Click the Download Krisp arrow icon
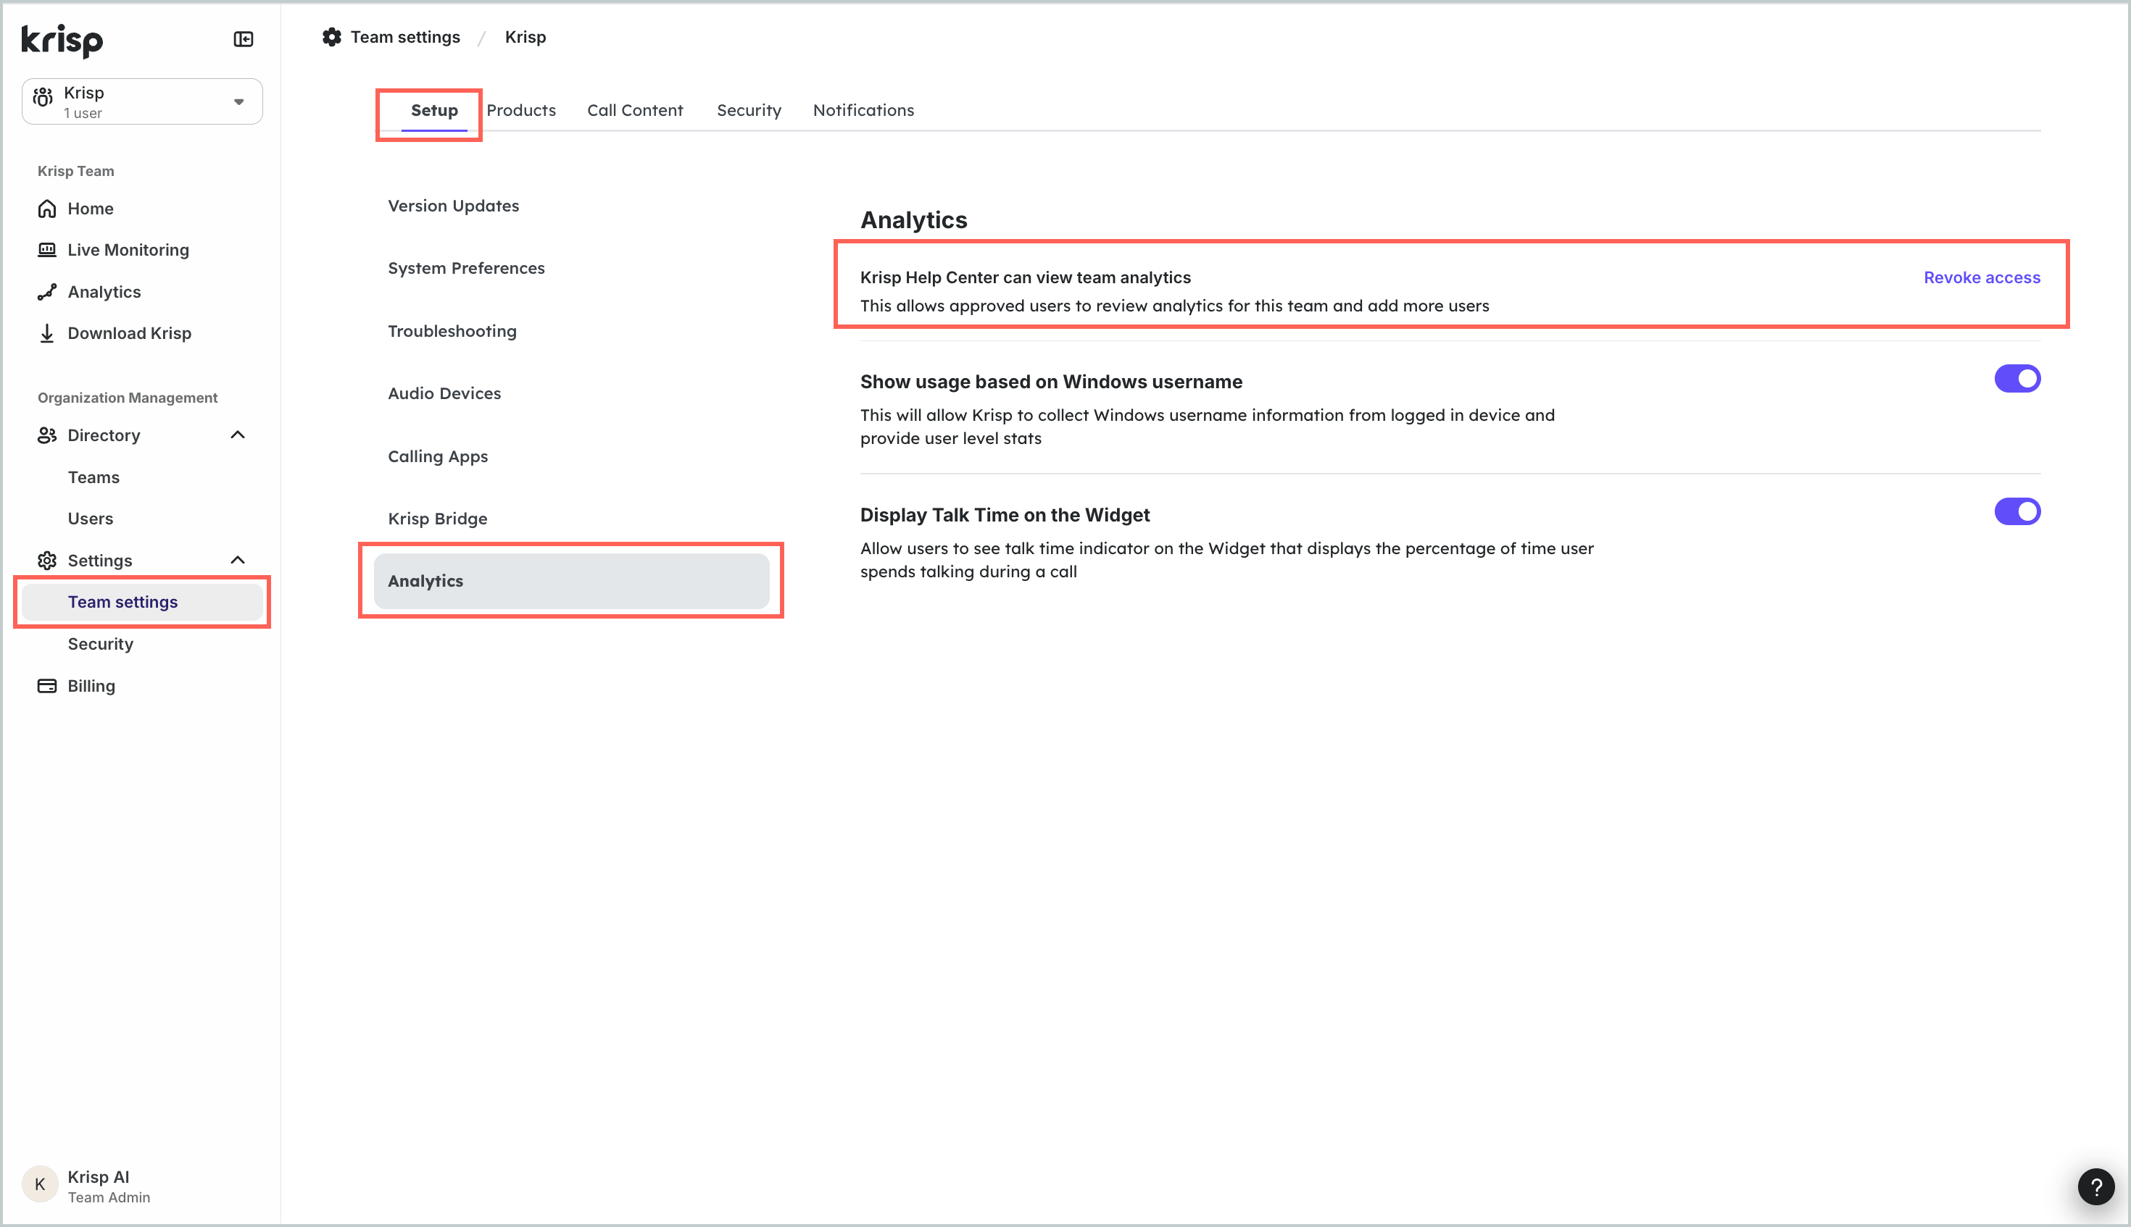Screen dimensions: 2131x1227 point(47,333)
